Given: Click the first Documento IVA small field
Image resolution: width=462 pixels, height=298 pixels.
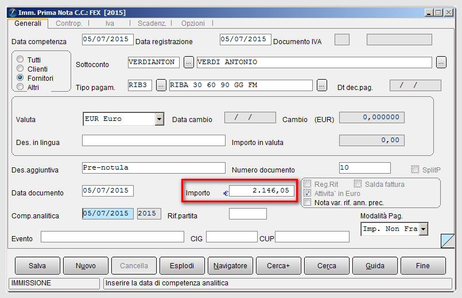Looking at the screenshot, I should click(342, 40).
